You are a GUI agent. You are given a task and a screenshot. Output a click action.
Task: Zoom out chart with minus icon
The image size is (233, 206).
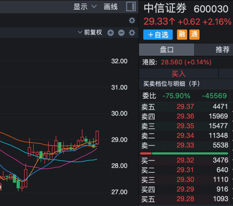121,33
